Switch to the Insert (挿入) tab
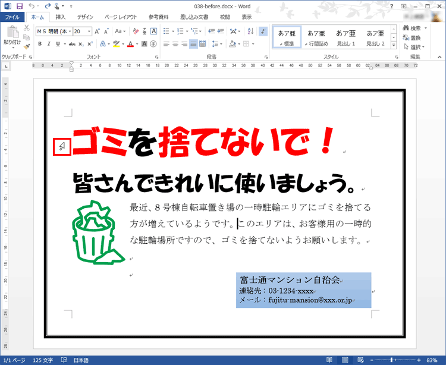This screenshot has width=446, height=365. pos(60,17)
